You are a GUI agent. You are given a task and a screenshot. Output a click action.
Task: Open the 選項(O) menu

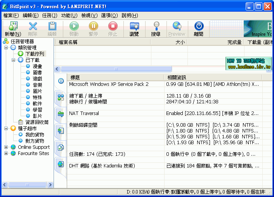(109, 16)
